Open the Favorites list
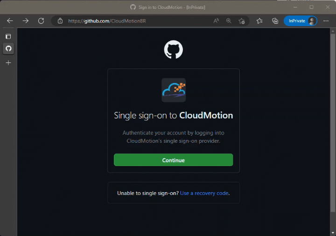 point(259,21)
